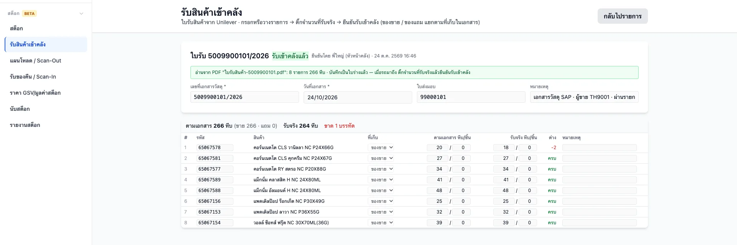Screen dimensions: 737x245
Task: Click the -2 difference value
Action: [554, 148]
